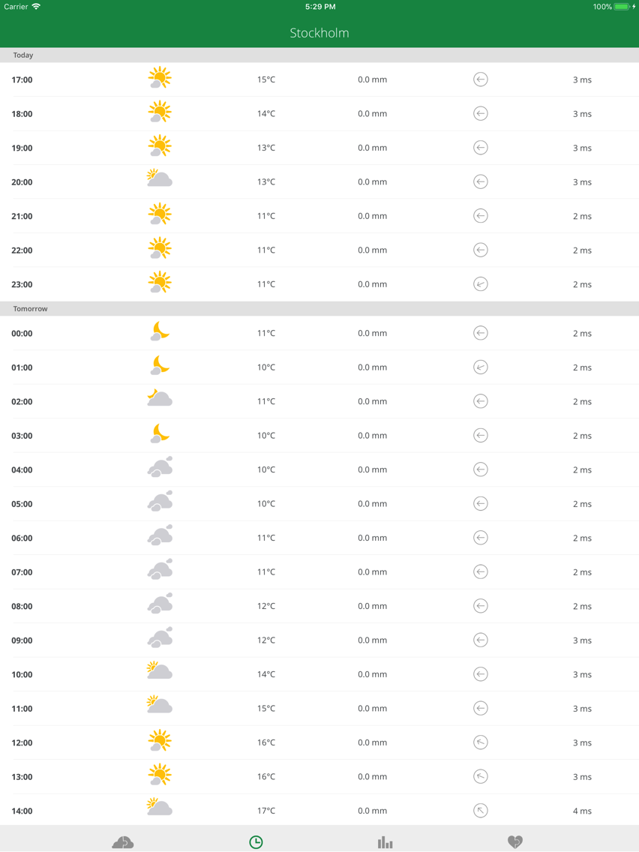Tap the overcast cloud icon at 04:00
Viewport: 639px width, 852px height.
coord(160,469)
